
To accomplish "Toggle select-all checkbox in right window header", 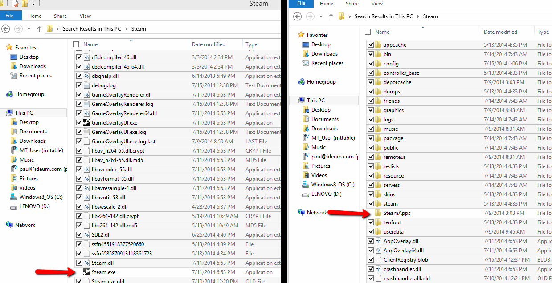I will point(368,32).
